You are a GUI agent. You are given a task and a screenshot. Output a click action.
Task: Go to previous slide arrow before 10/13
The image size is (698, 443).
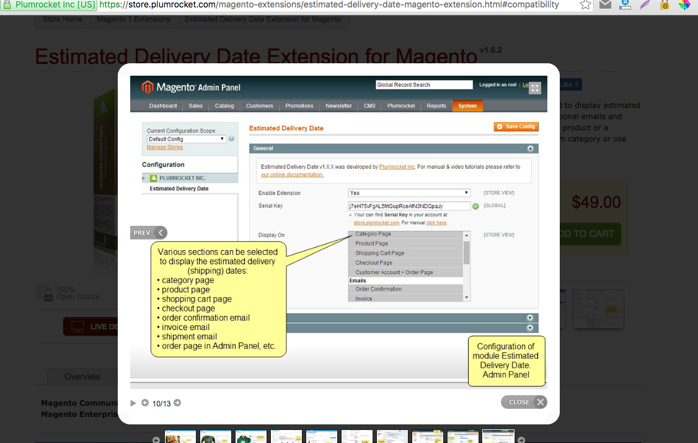click(145, 403)
